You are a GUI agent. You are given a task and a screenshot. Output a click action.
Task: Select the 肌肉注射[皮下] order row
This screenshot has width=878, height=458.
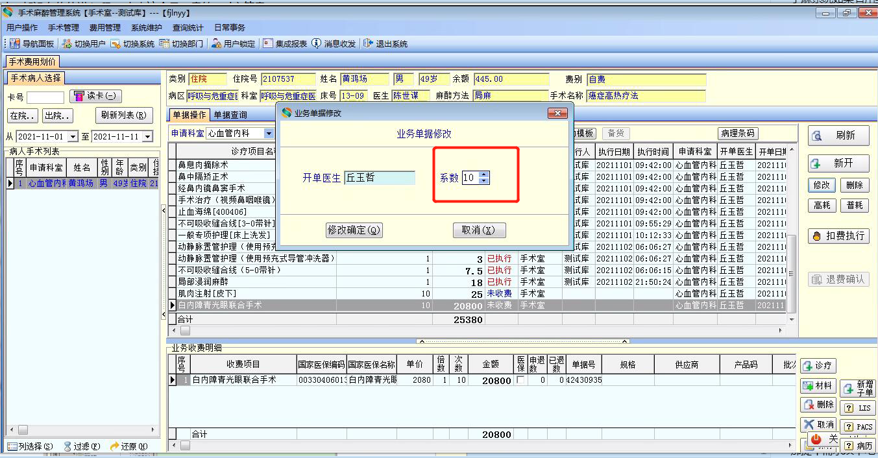click(x=476, y=294)
